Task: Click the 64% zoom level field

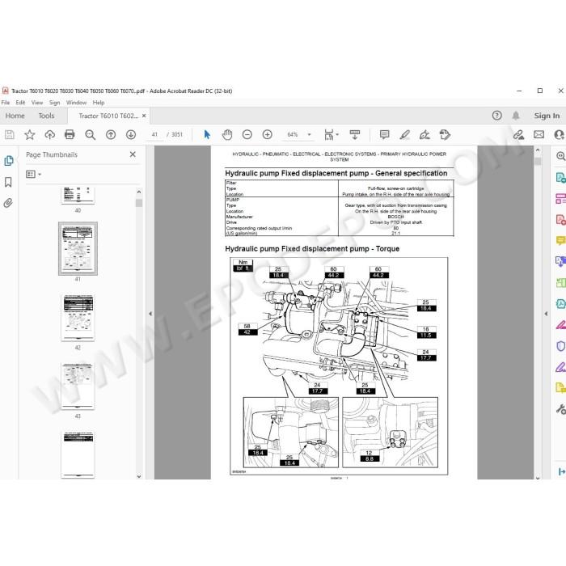Action: click(293, 135)
